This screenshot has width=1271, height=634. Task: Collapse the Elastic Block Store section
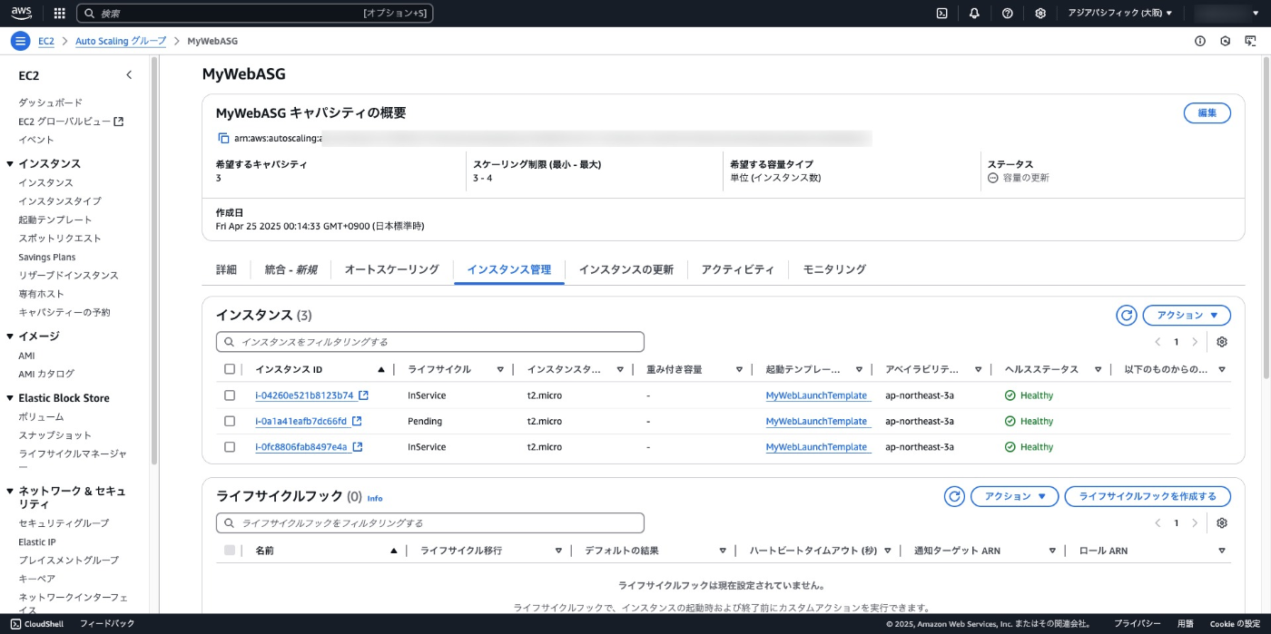pos(10,398)
